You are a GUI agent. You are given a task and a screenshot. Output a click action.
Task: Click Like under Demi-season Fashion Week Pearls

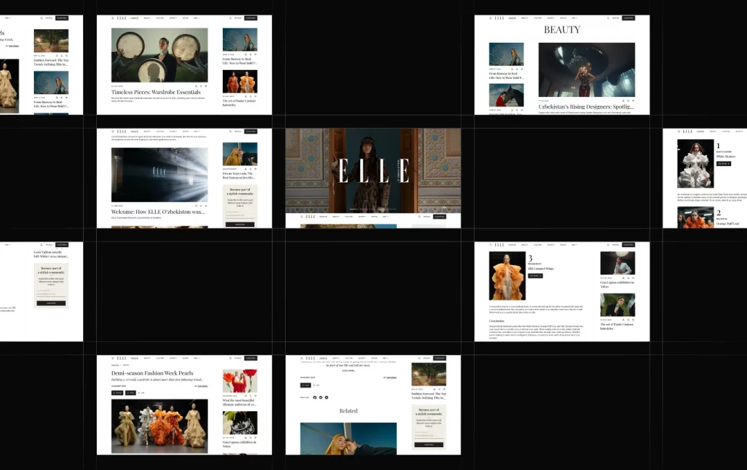[x=142, y=392]
